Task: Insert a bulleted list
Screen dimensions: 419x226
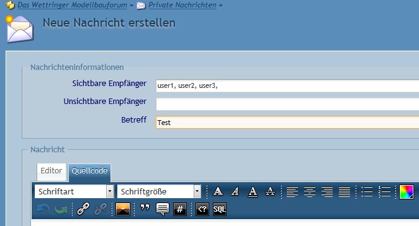Action: [x=367, y=191]
